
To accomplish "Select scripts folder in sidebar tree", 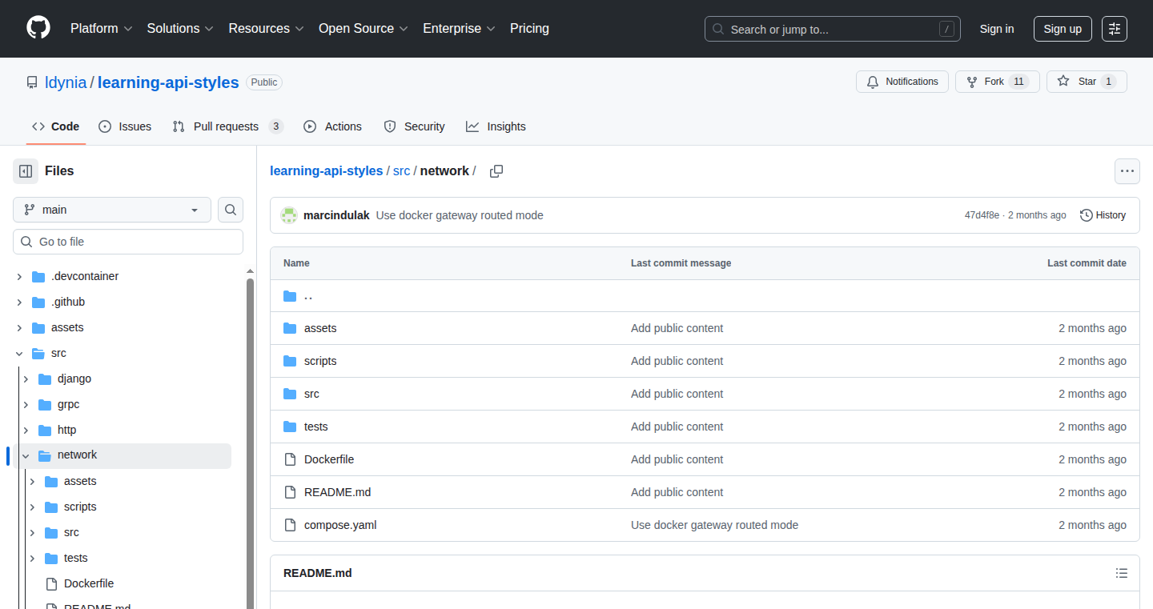I will (x=80, y=507).
